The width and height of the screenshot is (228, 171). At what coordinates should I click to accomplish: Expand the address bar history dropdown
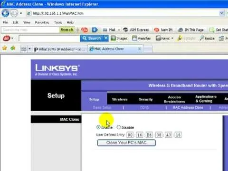[x=222, y=13]
